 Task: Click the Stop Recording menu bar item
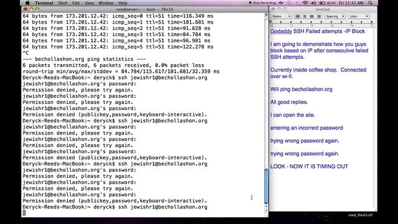point(262,3)
